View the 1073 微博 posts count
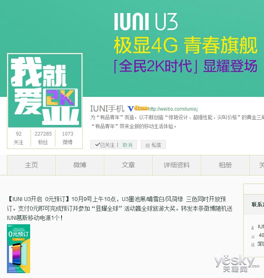Screen dimensions: 264x278 click(68, 138)
